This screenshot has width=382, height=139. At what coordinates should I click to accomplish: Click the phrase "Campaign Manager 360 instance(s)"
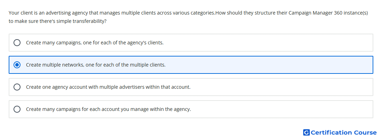[x=328, y=13]
